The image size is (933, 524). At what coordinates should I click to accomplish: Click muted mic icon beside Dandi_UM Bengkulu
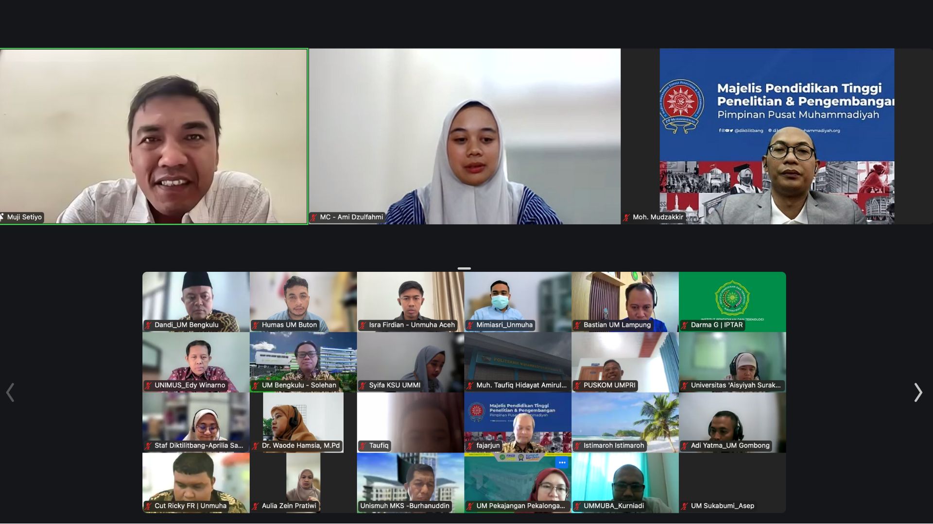point(148,325)
